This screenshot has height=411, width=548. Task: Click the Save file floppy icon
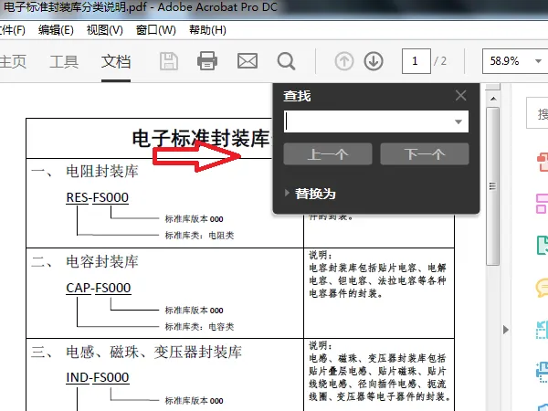[169, 61]
